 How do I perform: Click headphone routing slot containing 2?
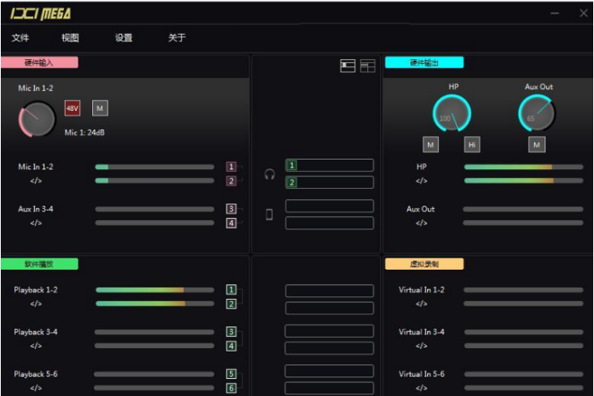[329, 182]
